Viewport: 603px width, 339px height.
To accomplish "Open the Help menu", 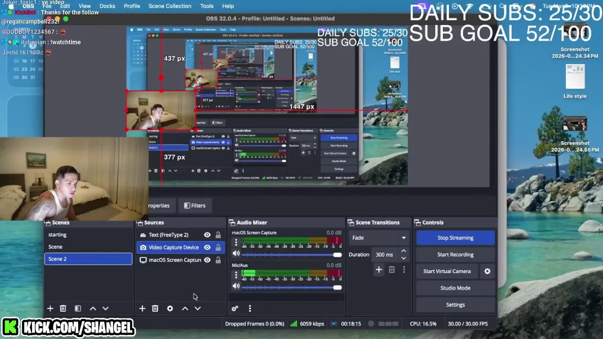I will 228,6.
